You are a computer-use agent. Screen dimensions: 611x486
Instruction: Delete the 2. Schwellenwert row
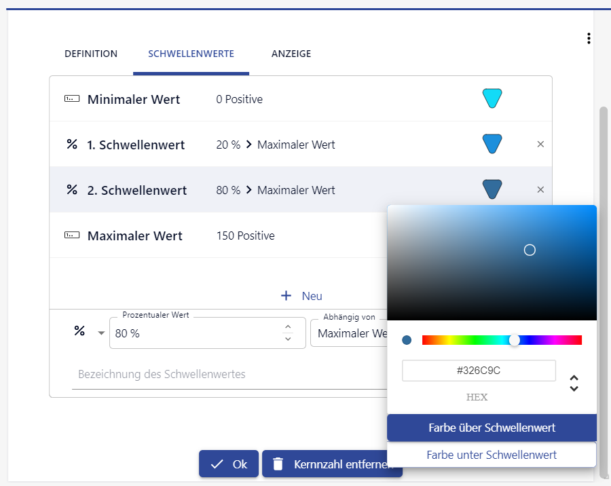pos(540,190)
